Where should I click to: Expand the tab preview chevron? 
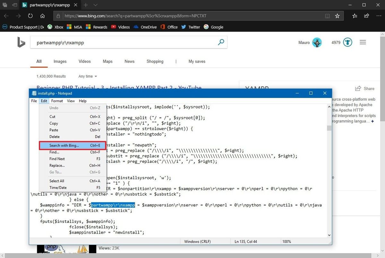pos(95,5)
